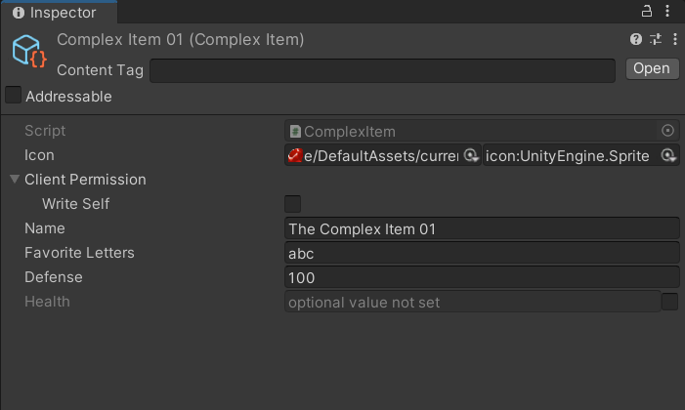685x410 pixels.
Task: Open the Inspector tab's three-dot menu
Action: coord(669,12)
